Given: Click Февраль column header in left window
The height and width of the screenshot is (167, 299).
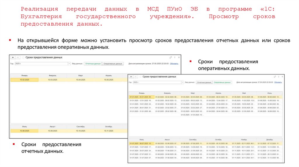Looking at the screenshot, I should point(53,76).
